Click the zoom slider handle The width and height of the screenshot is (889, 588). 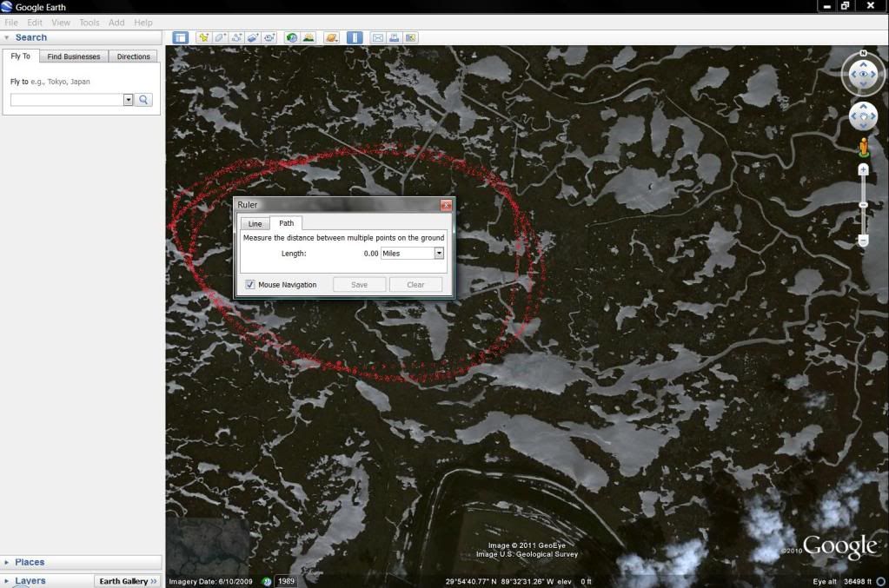click(x=863, y=204)
